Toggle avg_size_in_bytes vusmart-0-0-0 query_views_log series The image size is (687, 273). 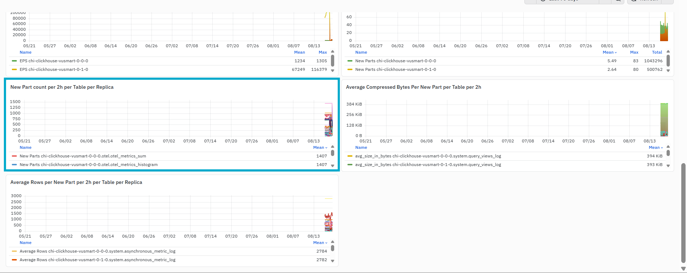pyautogui.click(x=428, y=156)
